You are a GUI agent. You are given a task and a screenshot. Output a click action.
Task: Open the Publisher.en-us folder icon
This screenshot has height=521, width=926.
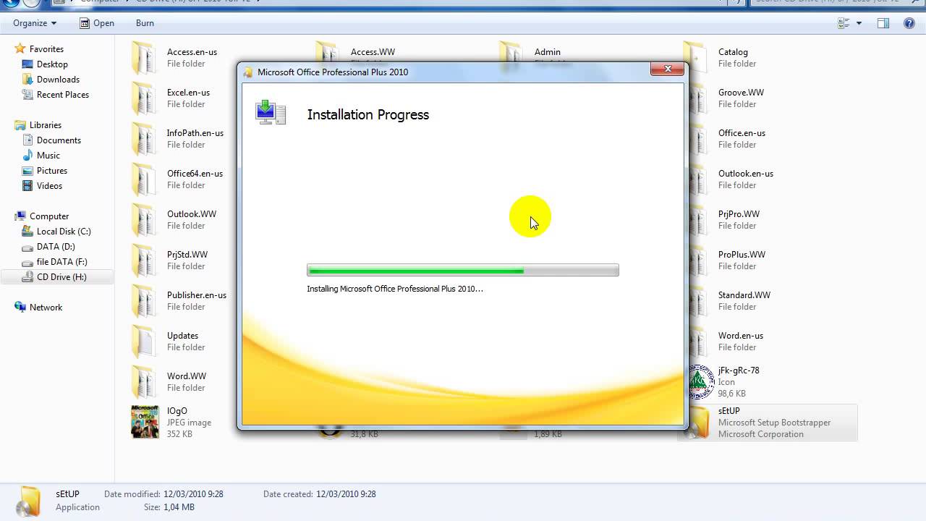(x=144, y=301)
